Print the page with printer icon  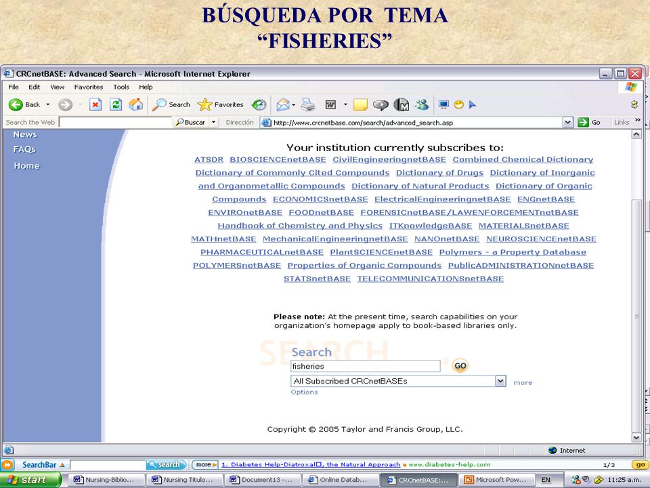pyautogui.click(x=307, y=104)
